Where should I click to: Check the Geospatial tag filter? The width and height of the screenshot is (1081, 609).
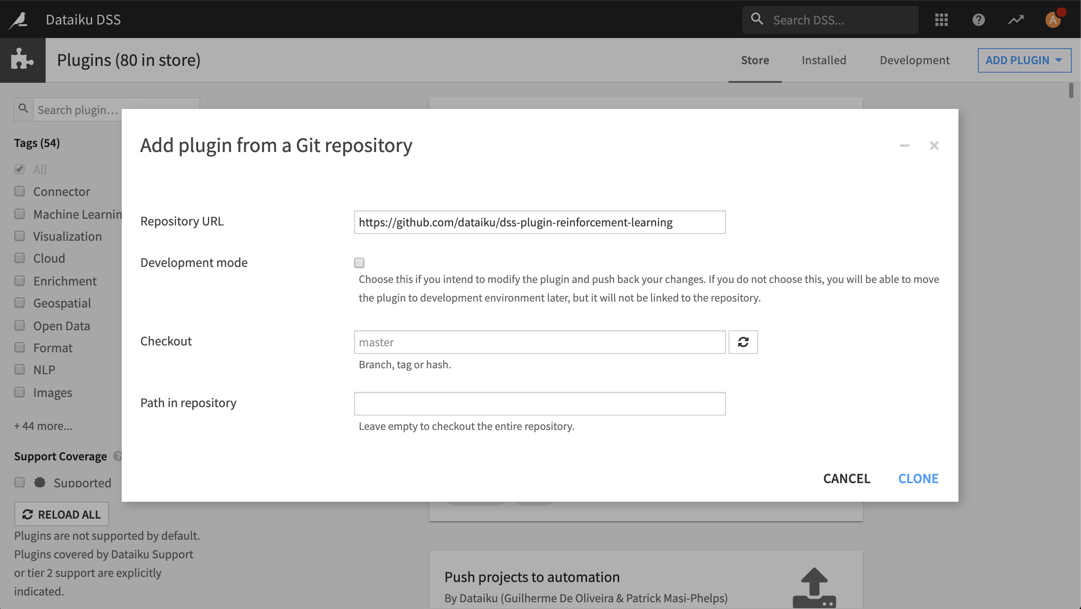[x=19, y=302]
